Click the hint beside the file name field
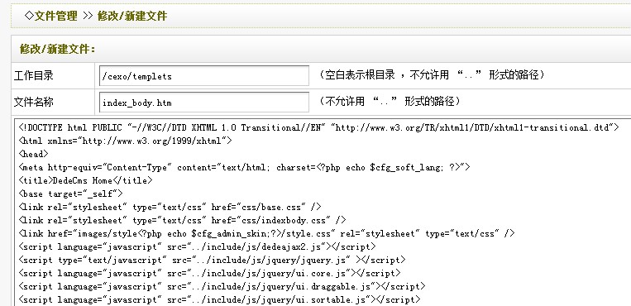 390,101
